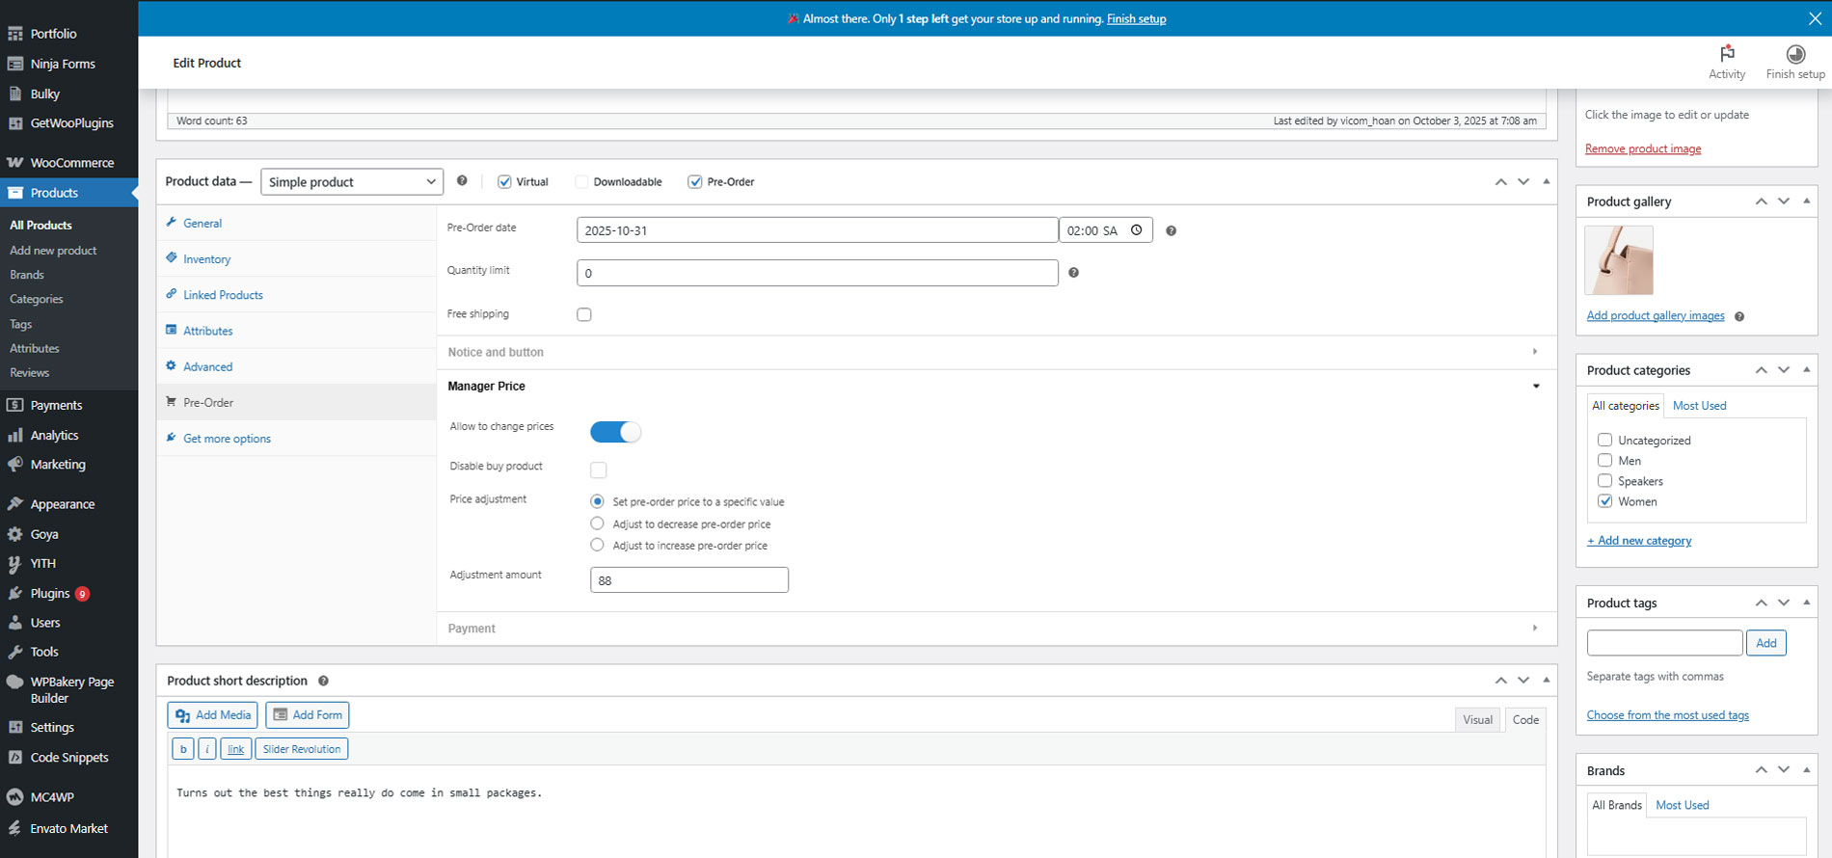
Task: Click help icon next to Pre-Order date
Action: [1171, 231]
